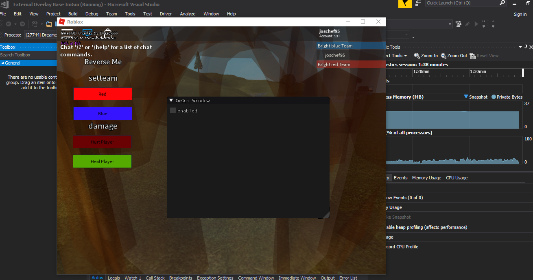The height and width of the screenshot is (280, 533).
Task: Open the Analyze menu
Action: click(x=188, y=14)
